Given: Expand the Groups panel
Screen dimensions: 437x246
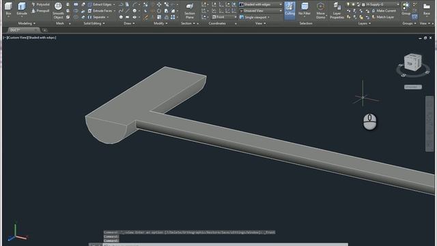Looking at the screenshot, I should [409, 23].
